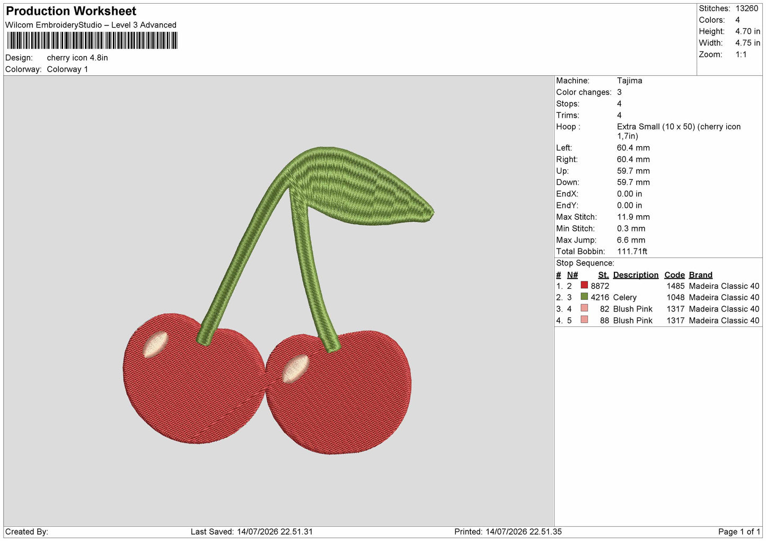
Task: Click the 'Stop Sequence:' heading
Action: (x=585, y=263)
